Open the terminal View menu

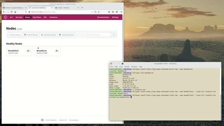[121, 67]
